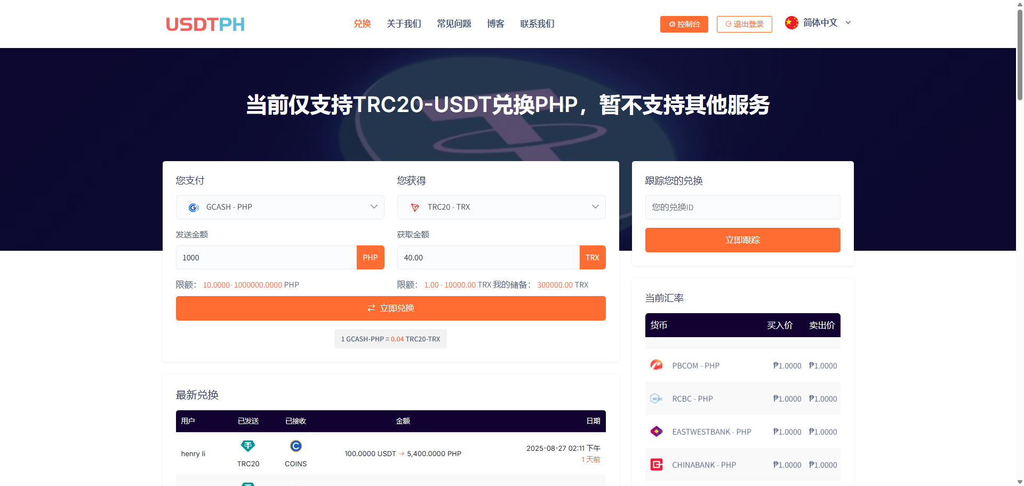Open the 关于我们 nav item
This screenshot has height=486, width=1024.
[x=404, y=24]
